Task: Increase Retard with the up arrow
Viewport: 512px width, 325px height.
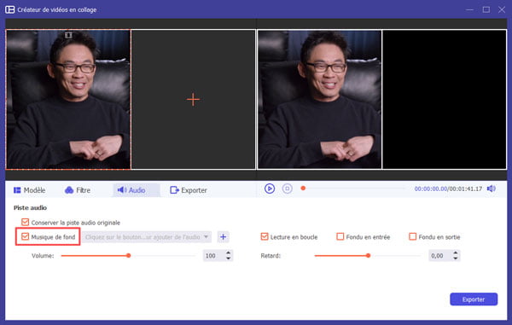Action: 456,252
